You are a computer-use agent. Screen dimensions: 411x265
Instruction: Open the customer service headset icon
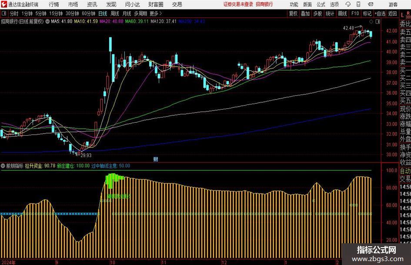(x=348, y=4)
